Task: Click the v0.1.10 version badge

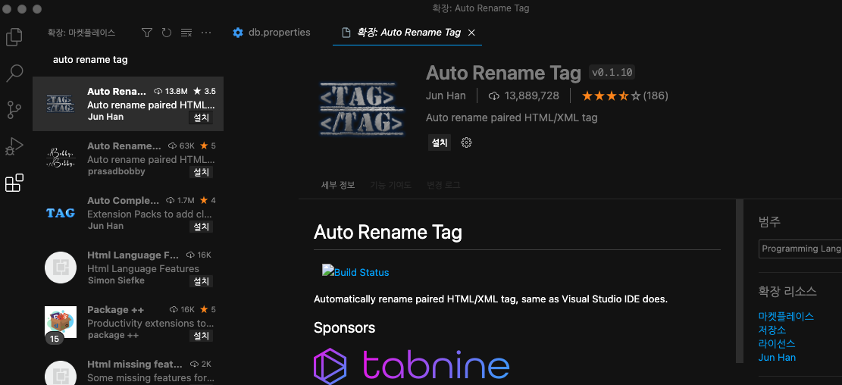Action: (612, 73)
